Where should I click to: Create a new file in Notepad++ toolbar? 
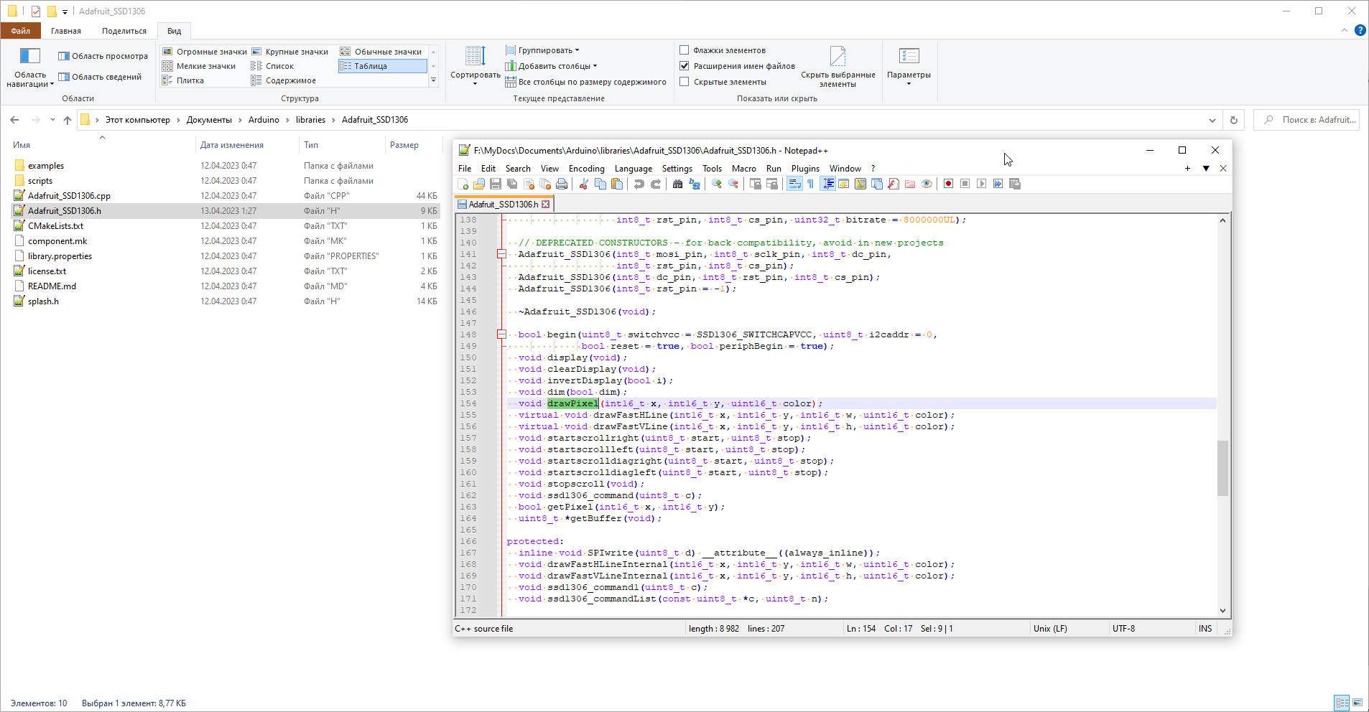coord(463,184)
